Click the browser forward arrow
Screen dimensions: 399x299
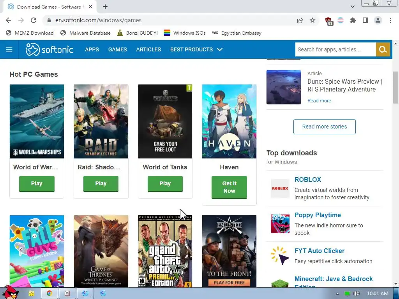point(21,20)
